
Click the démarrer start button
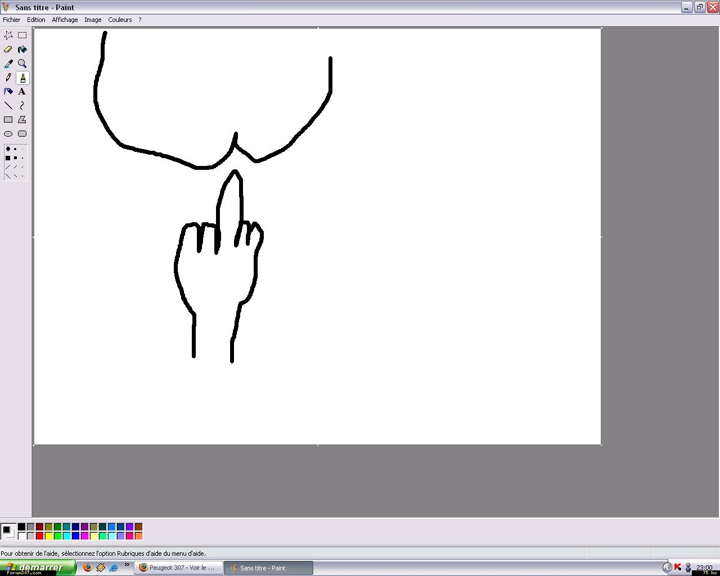[x=38, y=568]
